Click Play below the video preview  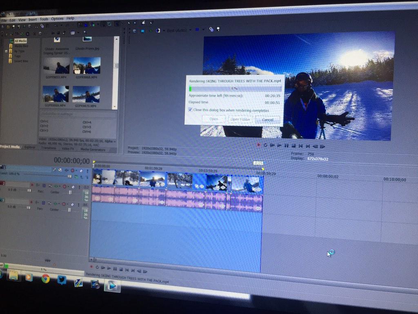click(x=279, y=145)
